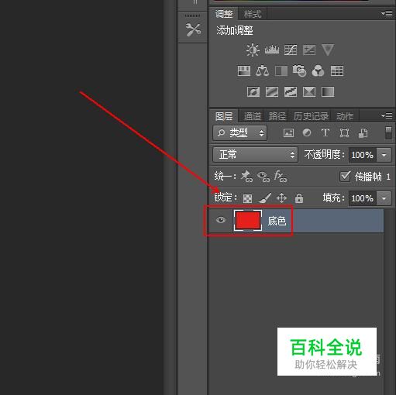This screenshot has height=395, width=396.
Task: Switch to the 历史记录 tab
Action: click(x=311, y=116)
